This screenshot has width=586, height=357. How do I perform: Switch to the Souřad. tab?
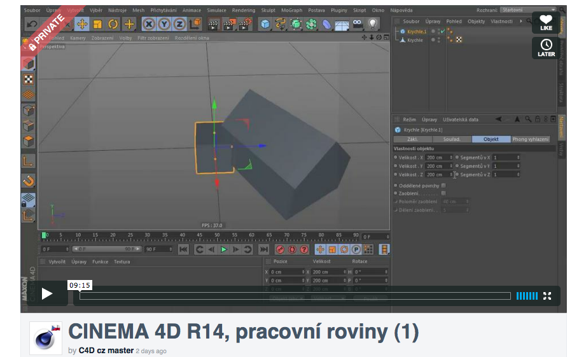tap(452, 139)
